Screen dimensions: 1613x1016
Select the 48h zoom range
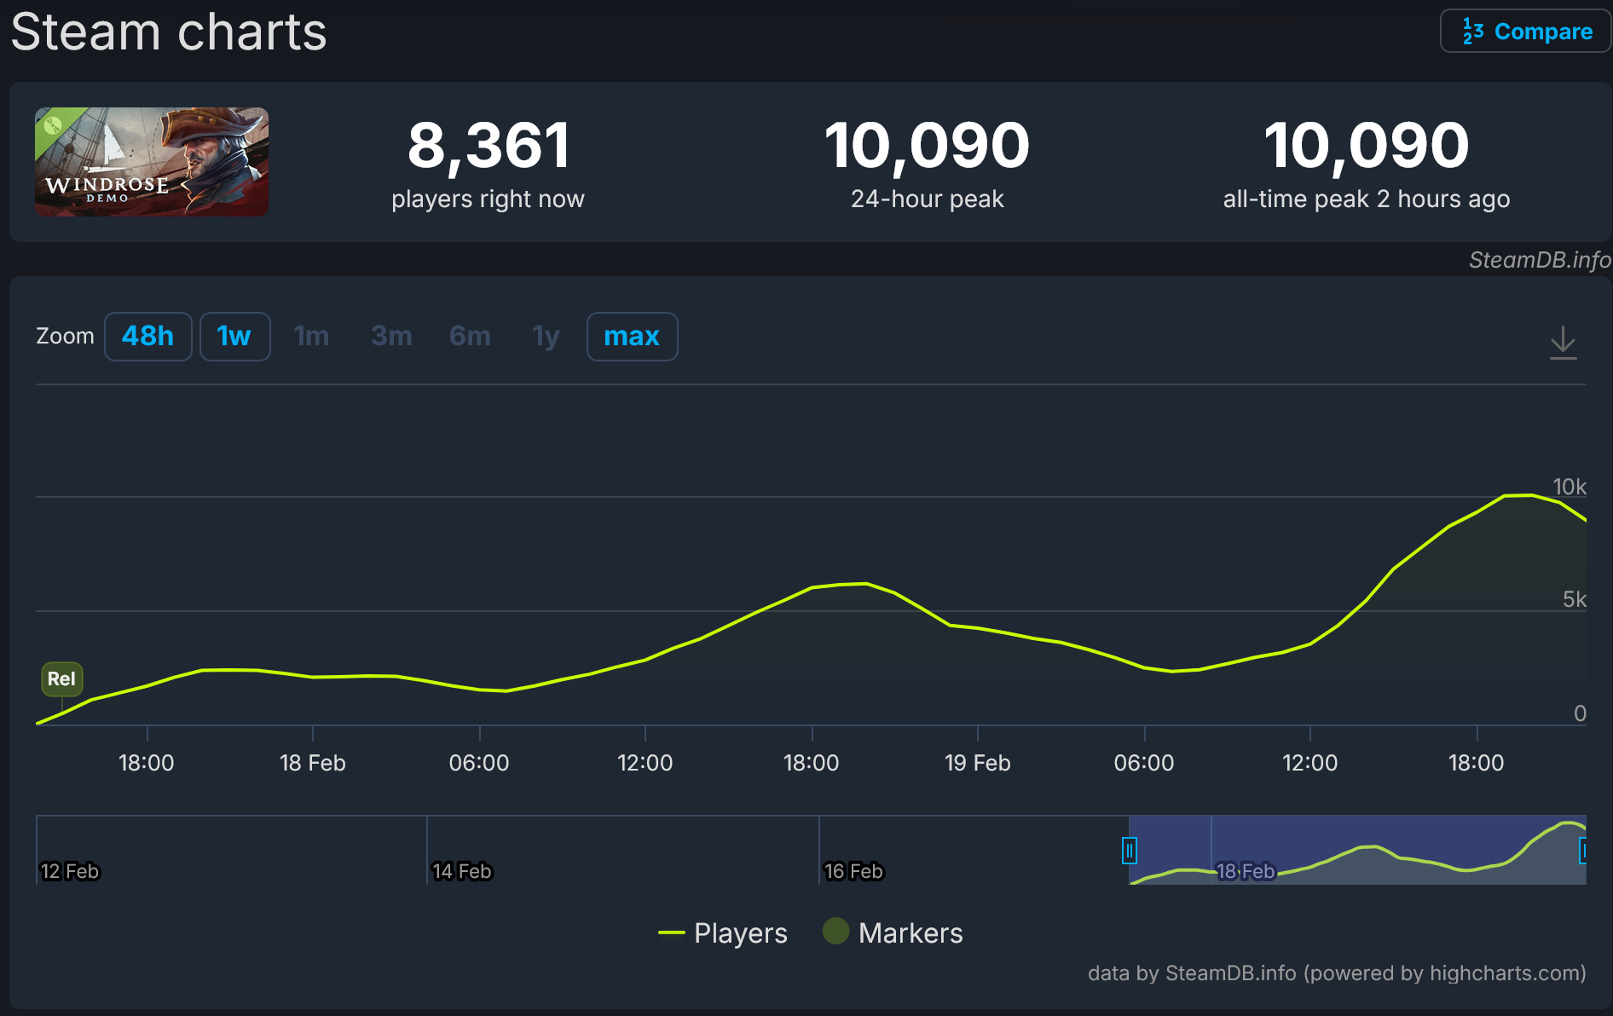tap(147, 337)
